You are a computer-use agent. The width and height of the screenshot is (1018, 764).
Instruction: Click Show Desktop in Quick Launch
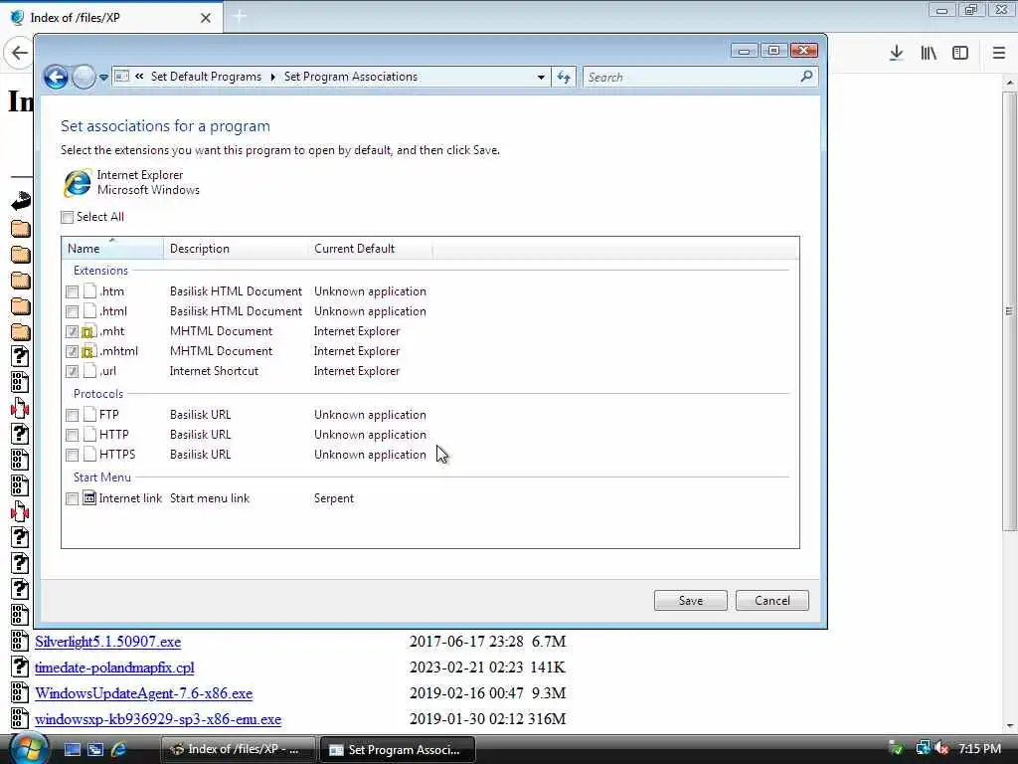72,750
